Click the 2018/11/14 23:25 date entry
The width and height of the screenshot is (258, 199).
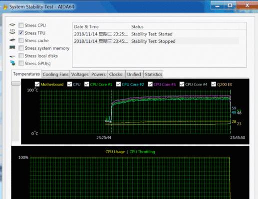click(x=101, y=34)
